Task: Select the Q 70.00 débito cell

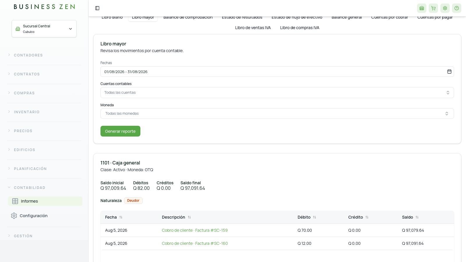Action: tap(305, 230)
